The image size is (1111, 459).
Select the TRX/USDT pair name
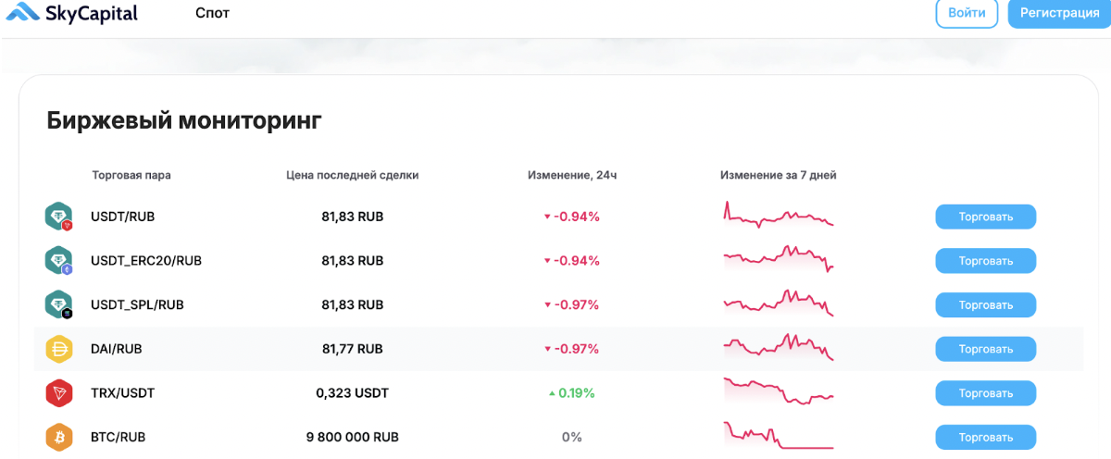[x=122, y=393]
